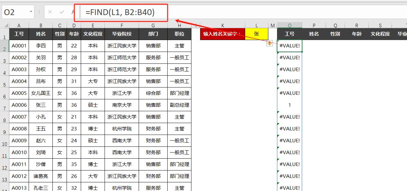Screen dimensions: 407x191
Task: Select column A header
Action: pos(19,25)
